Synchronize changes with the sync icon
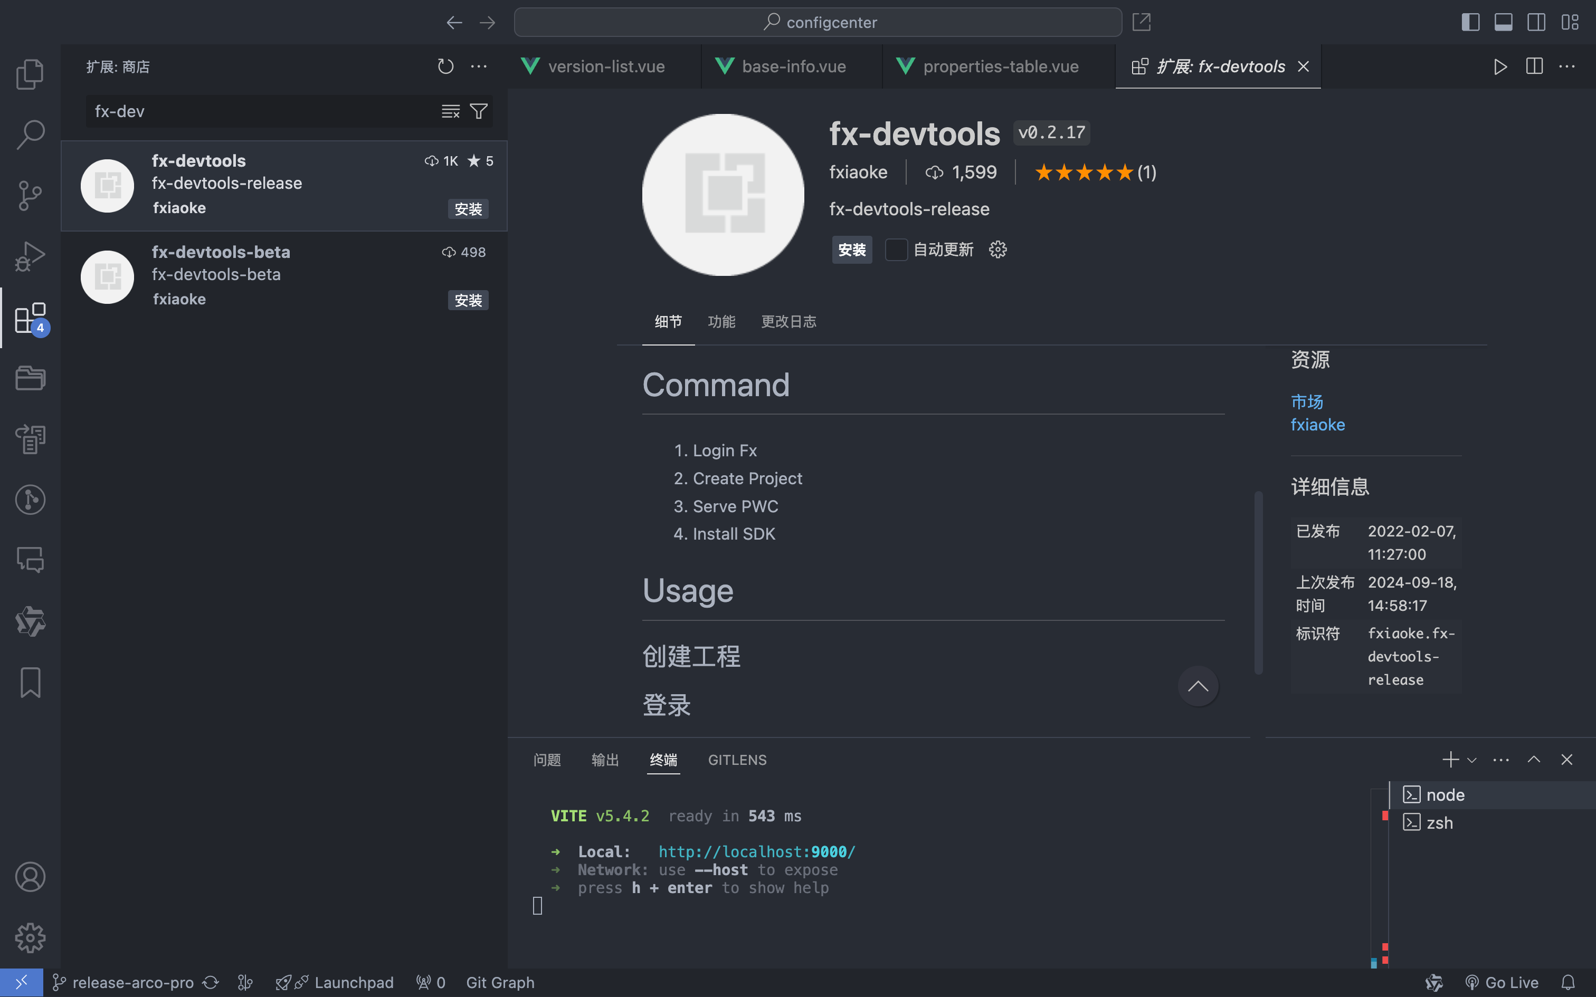 [x=211, y=982]
